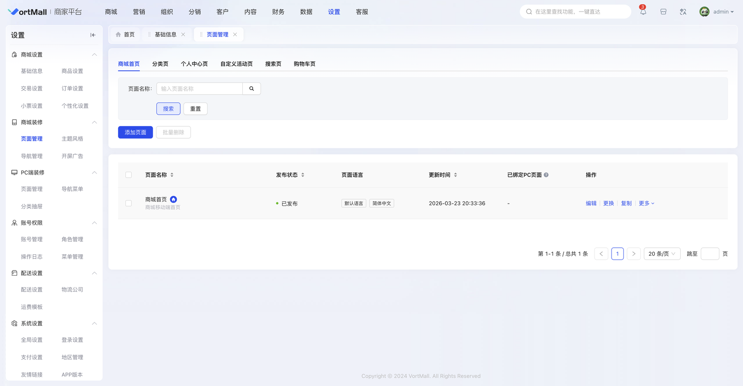Switch to the 分类页 tab
This screenshot has height=386, width=743.
coord(160,64)
